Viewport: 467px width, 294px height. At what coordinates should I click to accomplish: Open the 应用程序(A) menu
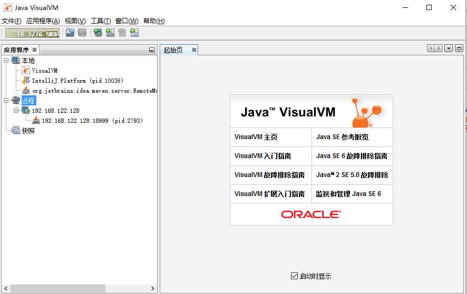click(x=43, y=21)
